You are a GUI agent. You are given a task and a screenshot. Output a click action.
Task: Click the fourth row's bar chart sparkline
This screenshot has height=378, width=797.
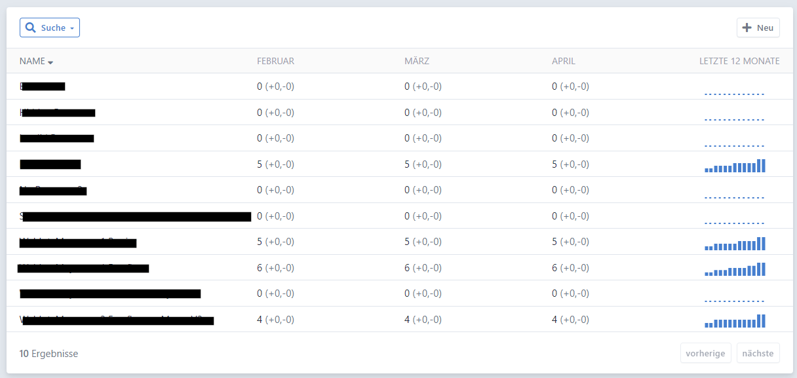tap(735, 166)
